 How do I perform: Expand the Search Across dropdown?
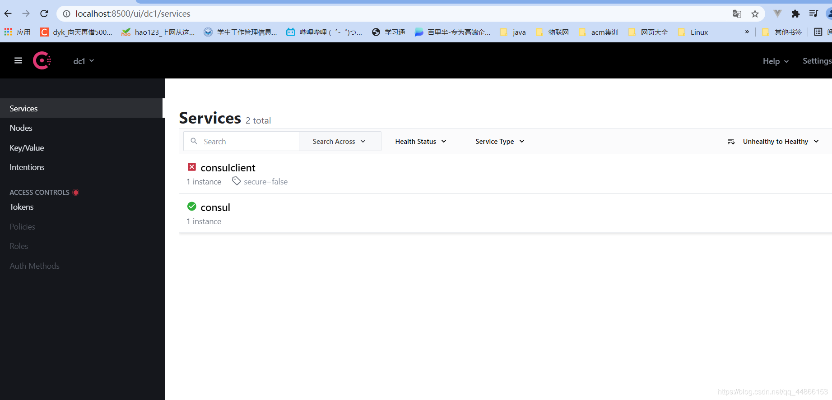[339, 142]
